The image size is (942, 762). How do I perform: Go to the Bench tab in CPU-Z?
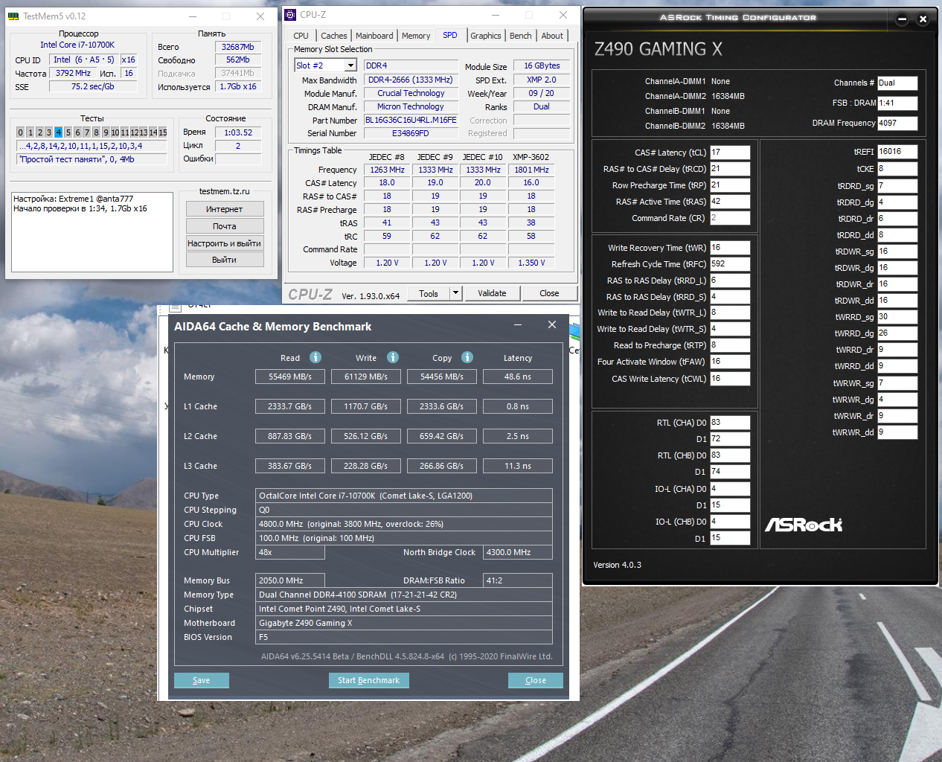pos(521,36)
